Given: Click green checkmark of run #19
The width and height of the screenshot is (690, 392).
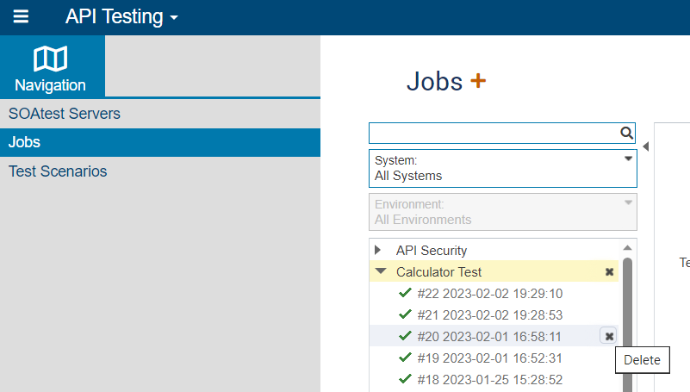Looking at the screenshot, I should [x=405, y=358].
